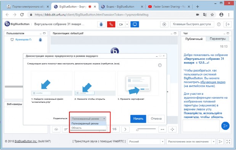The width and height of the screenshot is (236, 150).
Task: Switch to the Публичный chat tab
Action: click(194, 39)
